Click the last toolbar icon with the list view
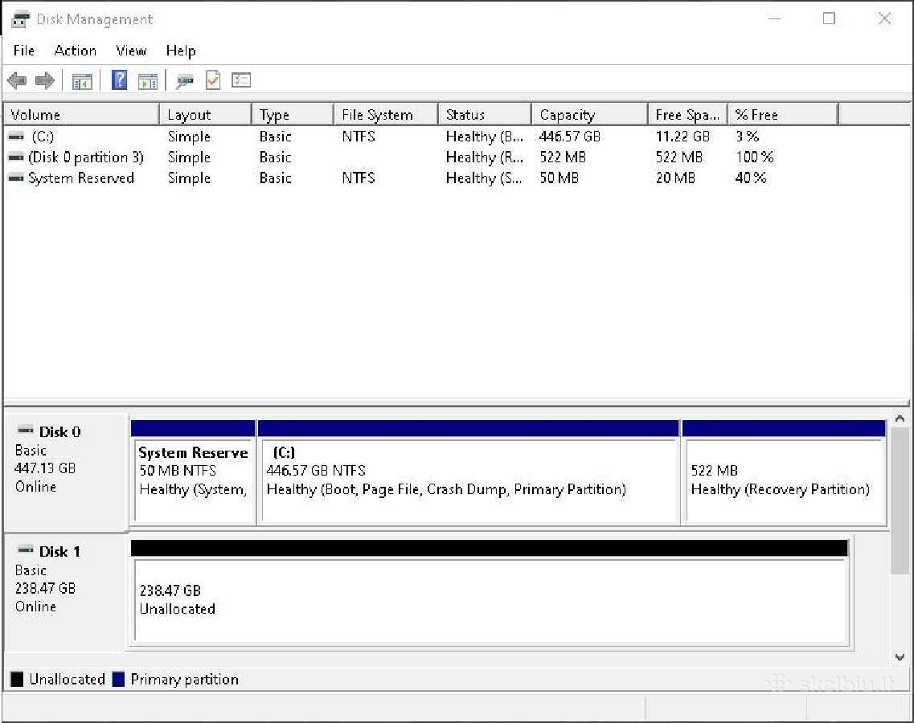This screenshot has width=914, height=723. click(240, 80)
